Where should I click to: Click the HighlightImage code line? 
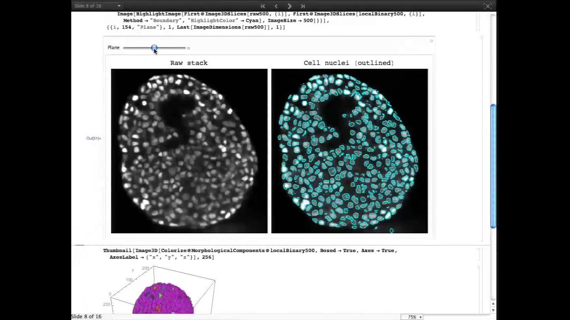pyautogui.click(x=271, y=14)
